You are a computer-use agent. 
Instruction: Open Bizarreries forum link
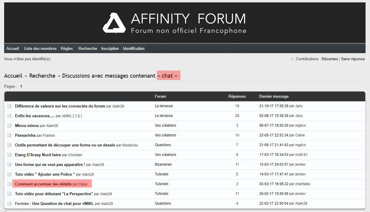point(163,164)
